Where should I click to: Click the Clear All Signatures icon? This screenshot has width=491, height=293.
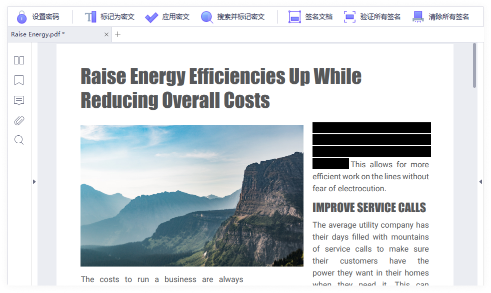pos(418,17)
